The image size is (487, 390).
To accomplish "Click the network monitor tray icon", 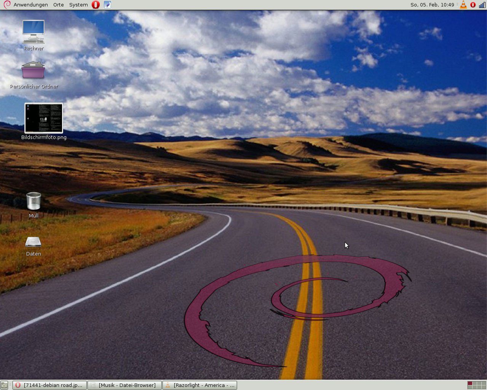I will [x=482, y=5].
